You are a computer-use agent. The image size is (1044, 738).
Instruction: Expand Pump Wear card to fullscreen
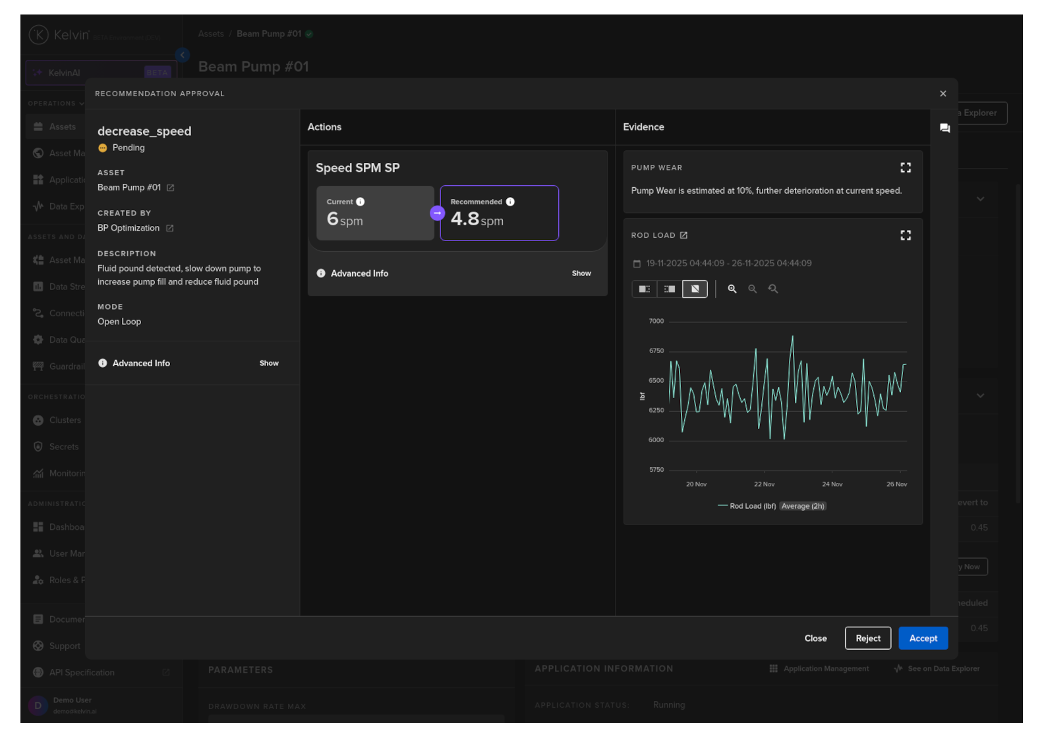coord(906,168)
